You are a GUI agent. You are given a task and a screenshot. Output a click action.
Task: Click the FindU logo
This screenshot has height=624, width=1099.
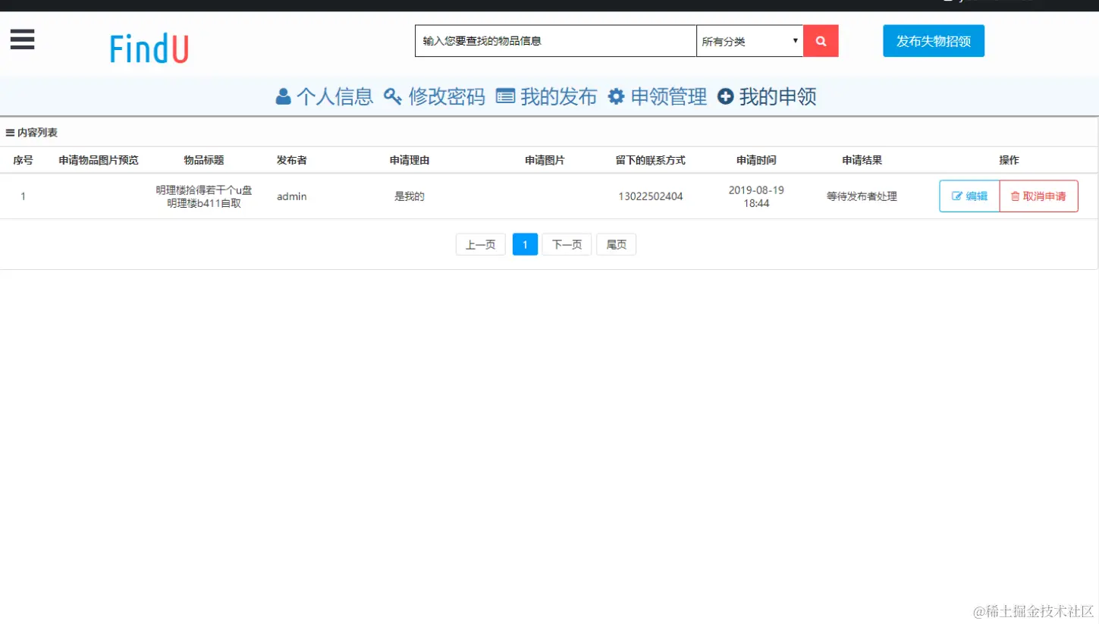[x=149, y=49]
